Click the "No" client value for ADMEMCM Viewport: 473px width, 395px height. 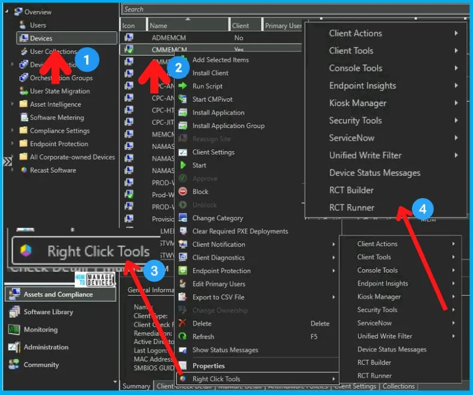[239, 38]
